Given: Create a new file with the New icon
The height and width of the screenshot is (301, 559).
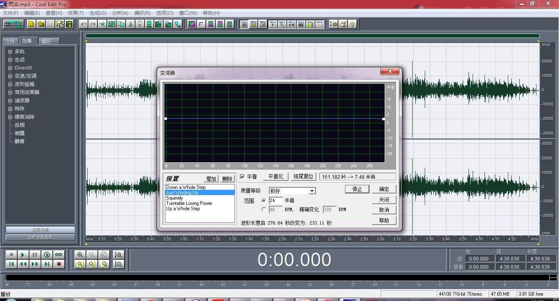Looking at the screenshot, I should [31, 24].
